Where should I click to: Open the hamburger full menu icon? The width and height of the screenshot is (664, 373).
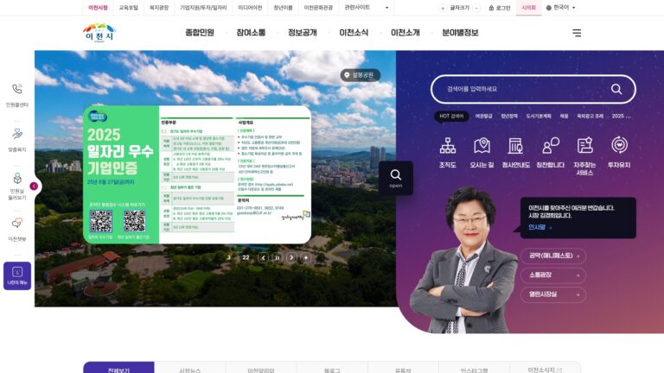(577, 33)
